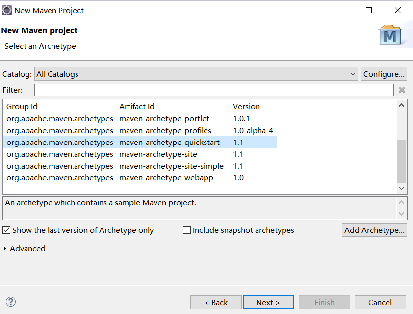Select the maven-archetype-site artifact
Screen dimensions: 413x314
click(158, 154)
